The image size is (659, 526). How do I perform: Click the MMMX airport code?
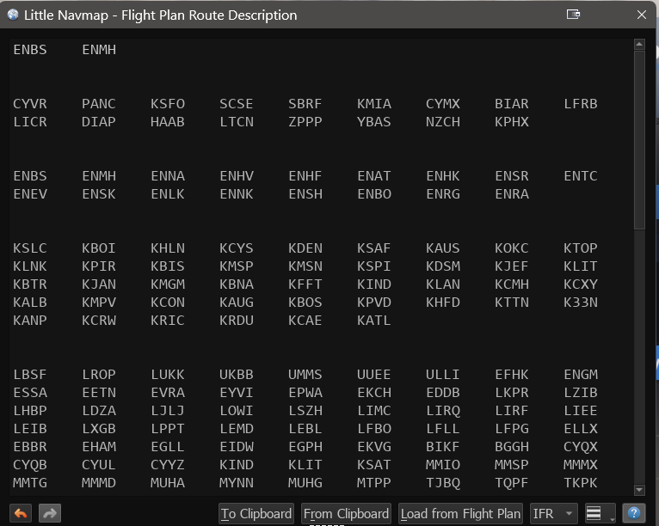tap(581, 465)
